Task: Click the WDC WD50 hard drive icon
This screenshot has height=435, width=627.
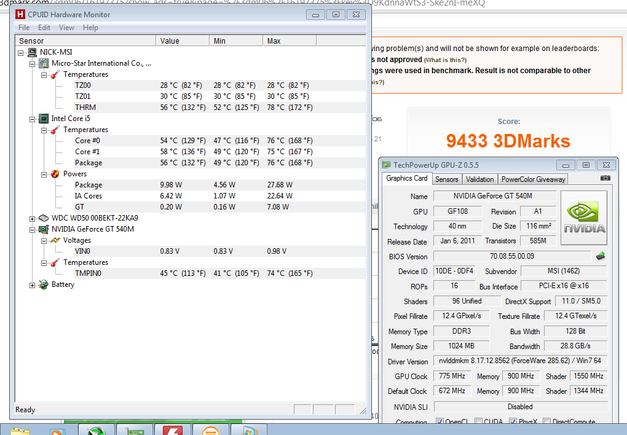Action: [x=44, y=218]
